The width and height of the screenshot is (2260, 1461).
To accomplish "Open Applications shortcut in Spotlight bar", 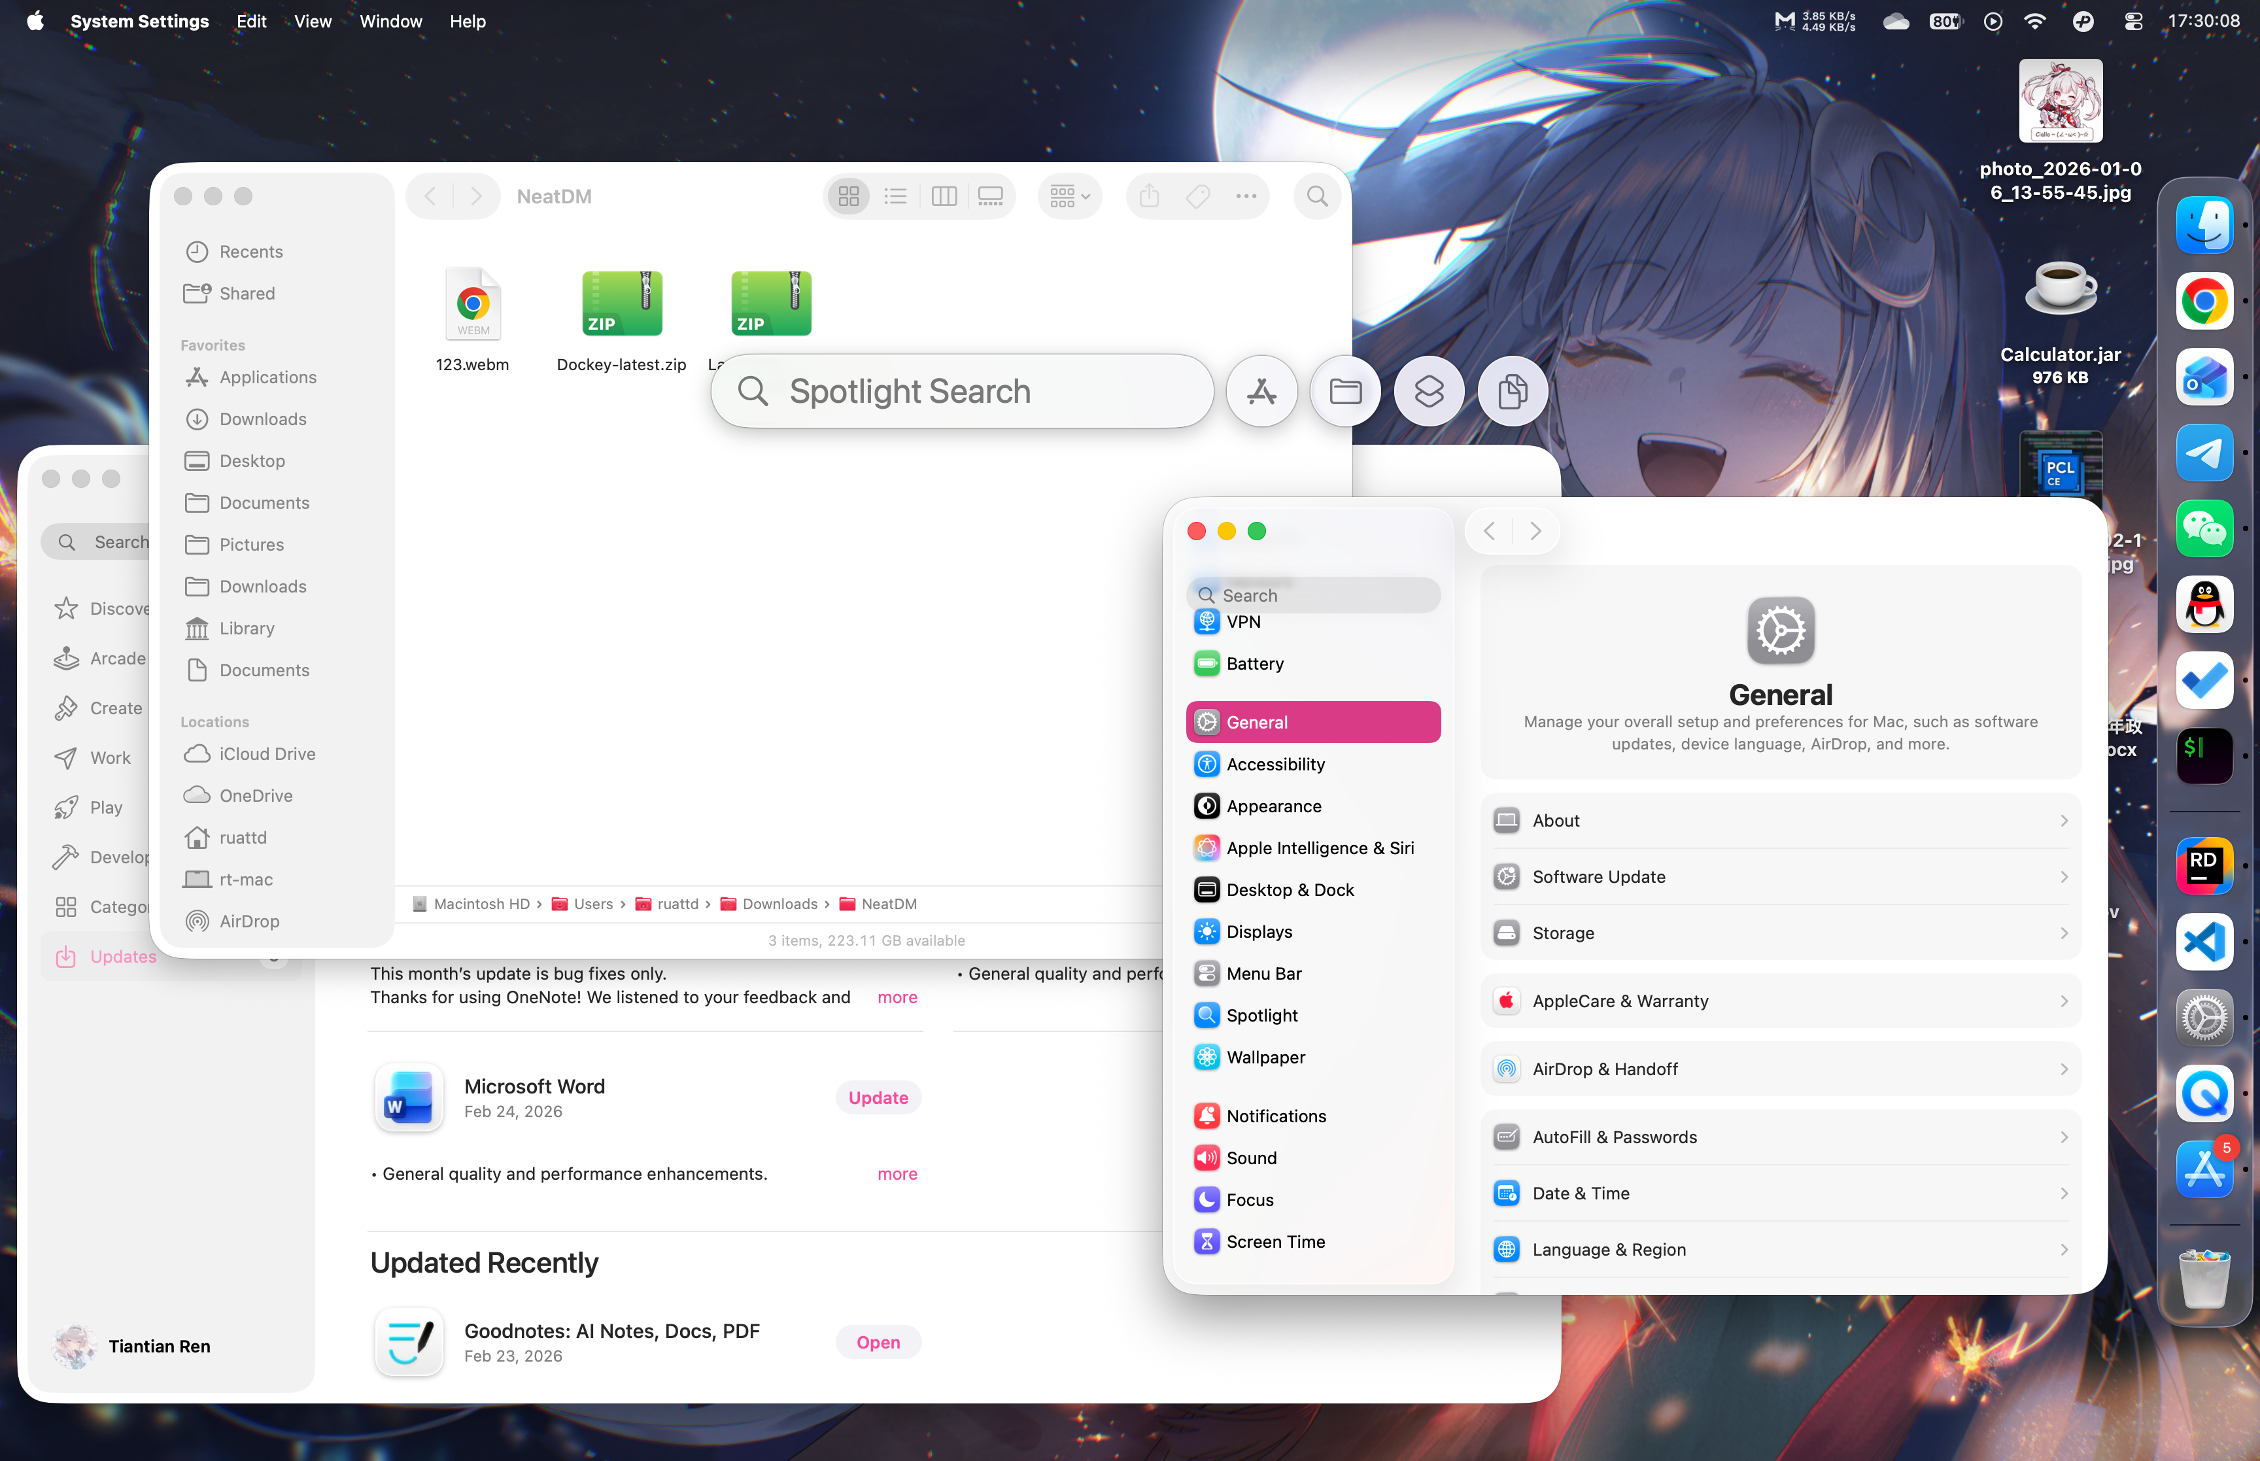I will [1261, 391].
